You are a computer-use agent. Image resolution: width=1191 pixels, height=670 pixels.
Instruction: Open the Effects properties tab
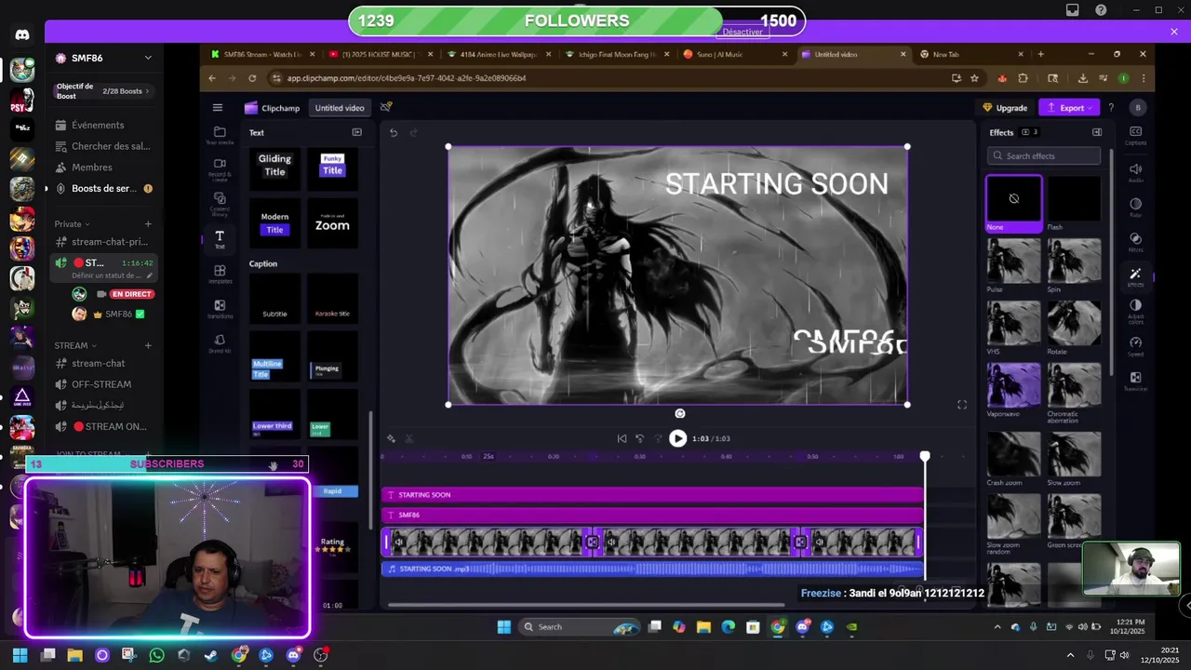pos(1135,276)
